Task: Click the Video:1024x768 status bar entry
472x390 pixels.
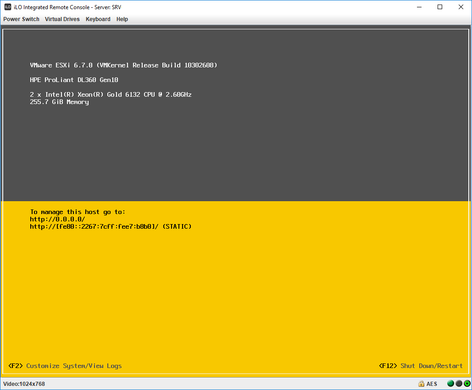Action: 24,384
